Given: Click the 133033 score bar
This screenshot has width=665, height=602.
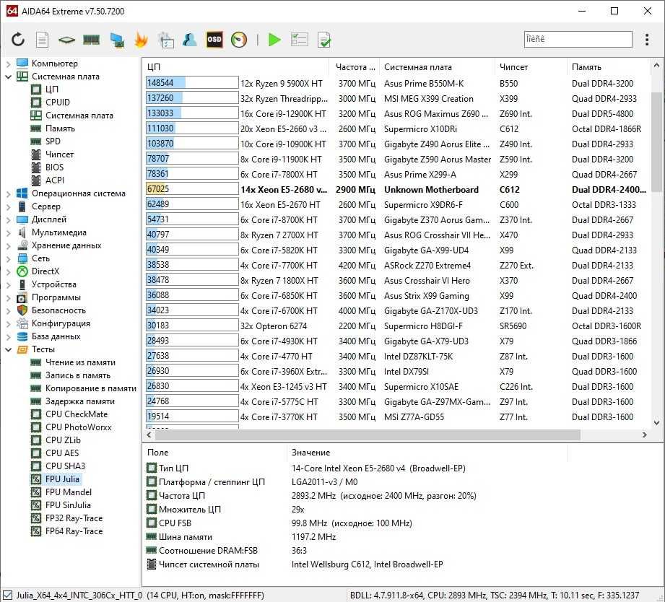Looking at the screenshot, I should (192, 113).
